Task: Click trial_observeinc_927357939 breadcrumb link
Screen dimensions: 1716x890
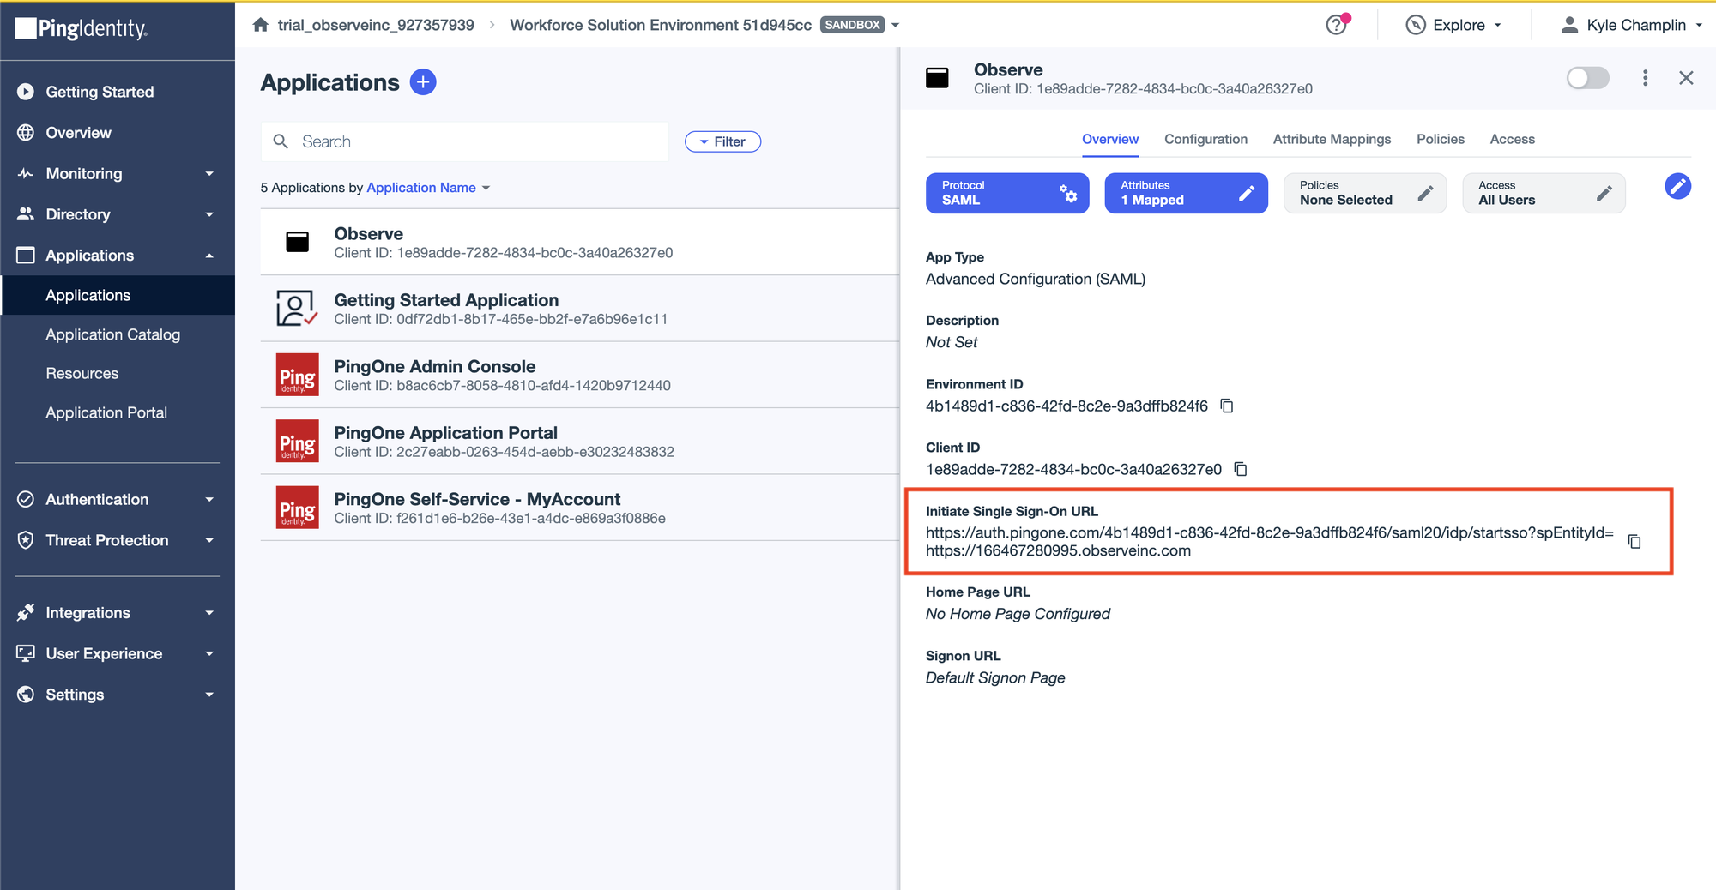Action: click(376, 25)
